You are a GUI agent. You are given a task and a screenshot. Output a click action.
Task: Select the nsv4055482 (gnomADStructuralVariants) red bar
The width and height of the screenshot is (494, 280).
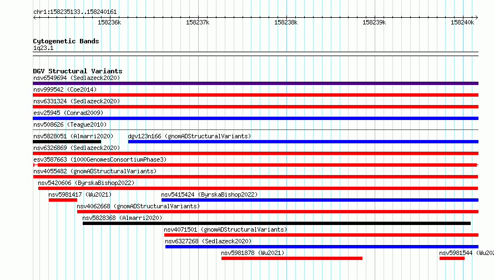255,177
